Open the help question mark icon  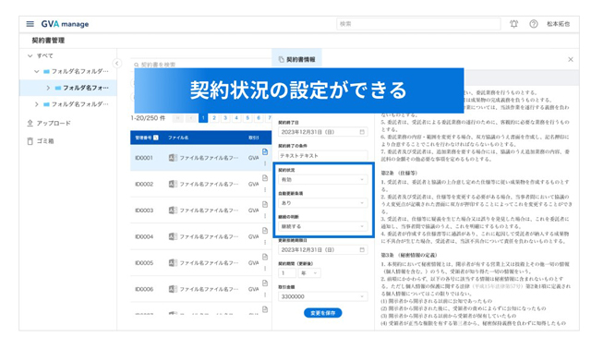(x=534, y=24)
